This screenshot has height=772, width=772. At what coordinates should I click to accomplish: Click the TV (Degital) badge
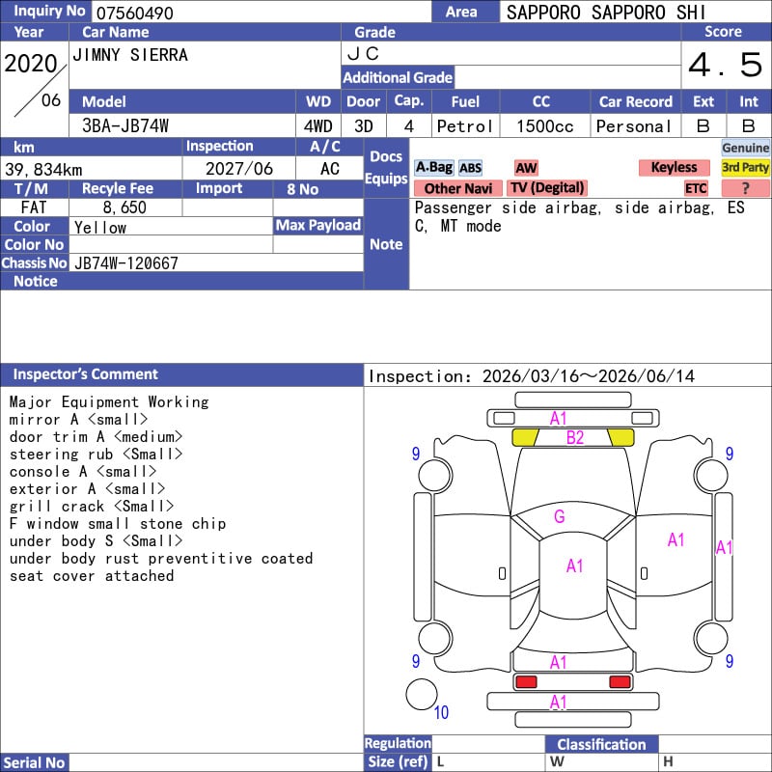point(547,188)
